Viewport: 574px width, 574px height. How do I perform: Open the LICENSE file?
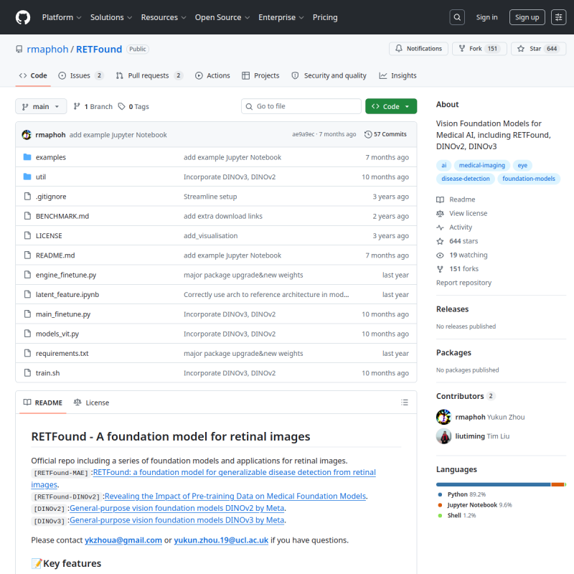pyautogui.click(x=49, y=236)
